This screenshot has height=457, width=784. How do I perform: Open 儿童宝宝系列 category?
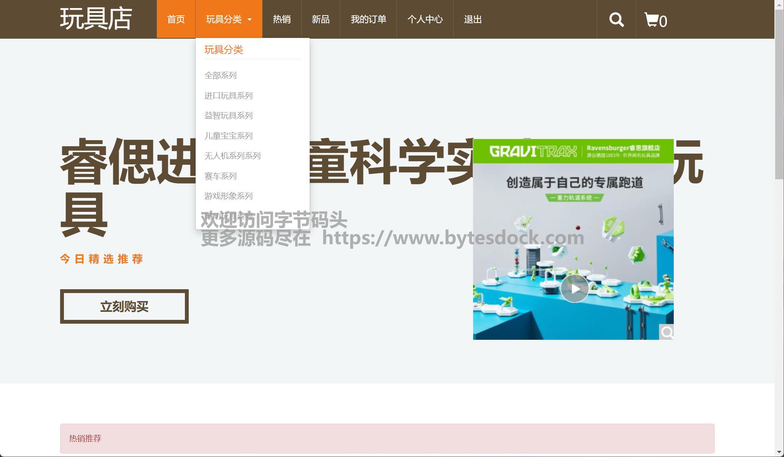[229, 136]
